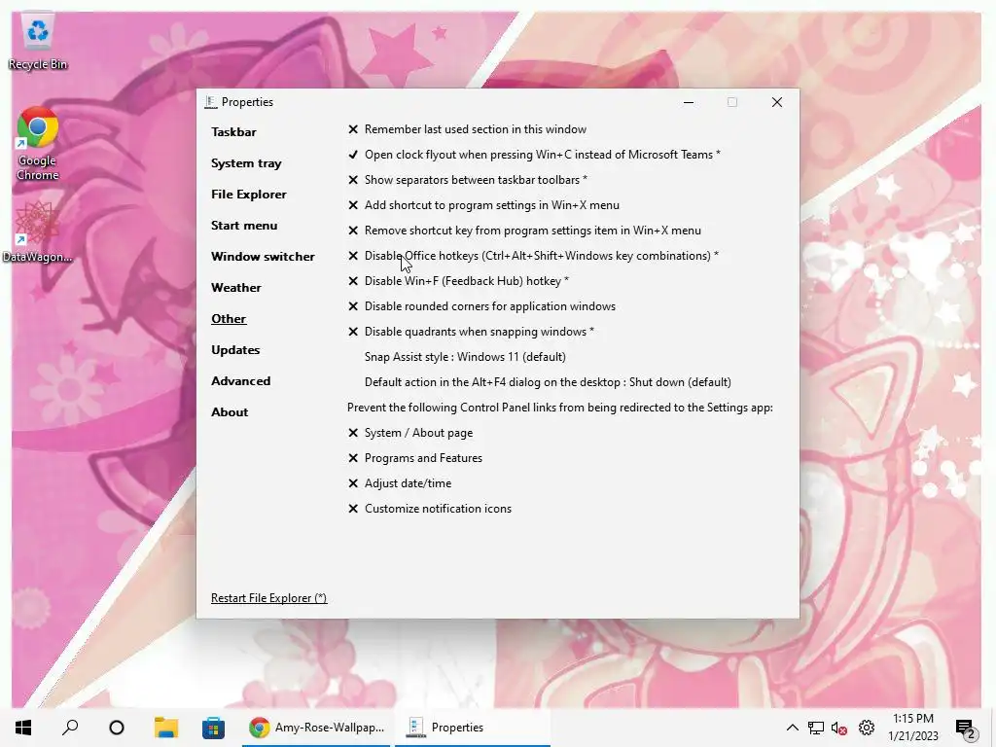The height and width of the screenshot is (747, 996).
Task: Toggle Programs and Features redirect option
Action: pyautogui.click(x=414, y=459)
